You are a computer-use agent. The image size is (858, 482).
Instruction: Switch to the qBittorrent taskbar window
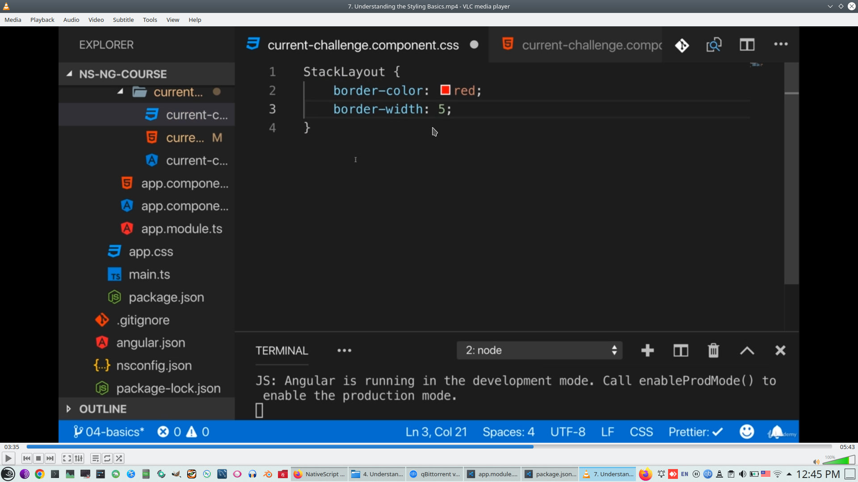[435, 474]
